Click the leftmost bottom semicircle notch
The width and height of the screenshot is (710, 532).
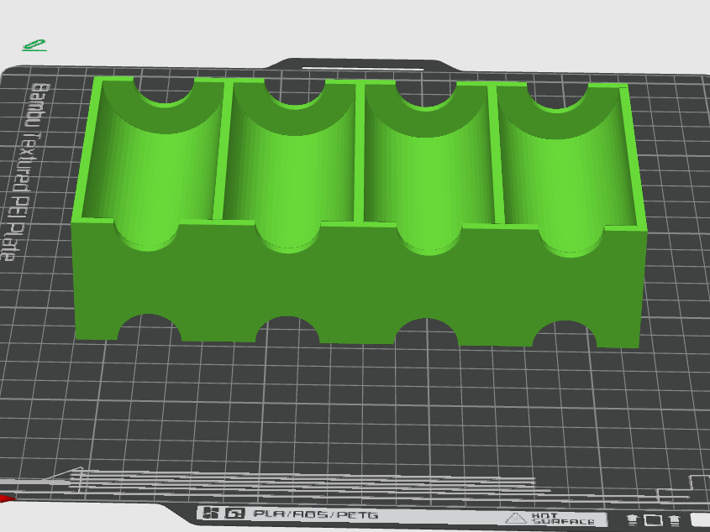[149, 327]
